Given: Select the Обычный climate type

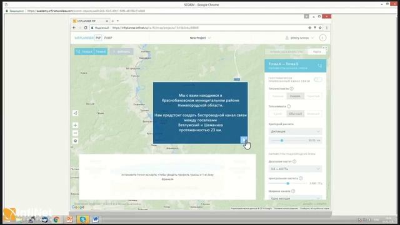Looking at the screenshot, I should [x=295, y=114].
